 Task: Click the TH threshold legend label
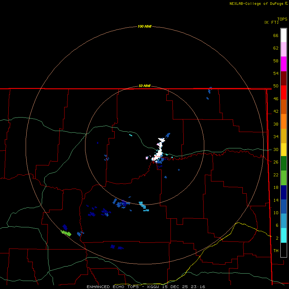[x=276, y=251]
